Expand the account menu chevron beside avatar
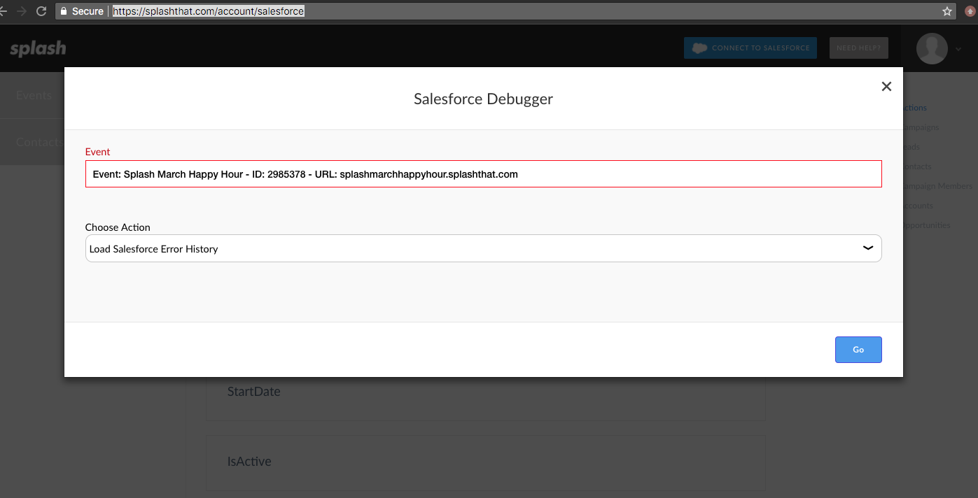The width and height of the screenshot is (978, 498). pos(958,50)
